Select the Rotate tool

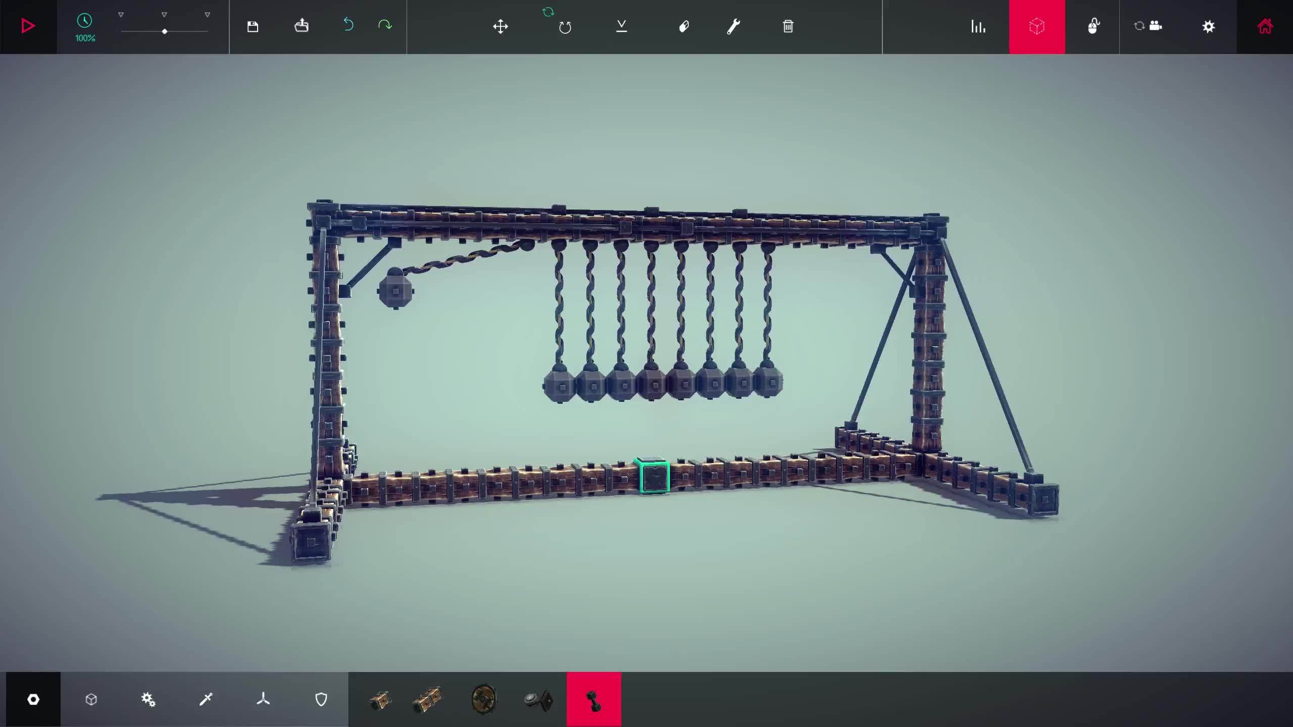(x=565, y=27)
